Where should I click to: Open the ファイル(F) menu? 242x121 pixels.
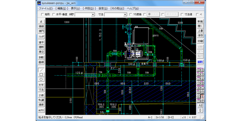(x=46, y=8)
